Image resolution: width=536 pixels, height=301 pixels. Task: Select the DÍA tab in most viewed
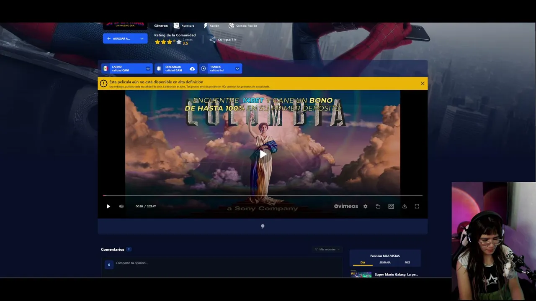363,263
